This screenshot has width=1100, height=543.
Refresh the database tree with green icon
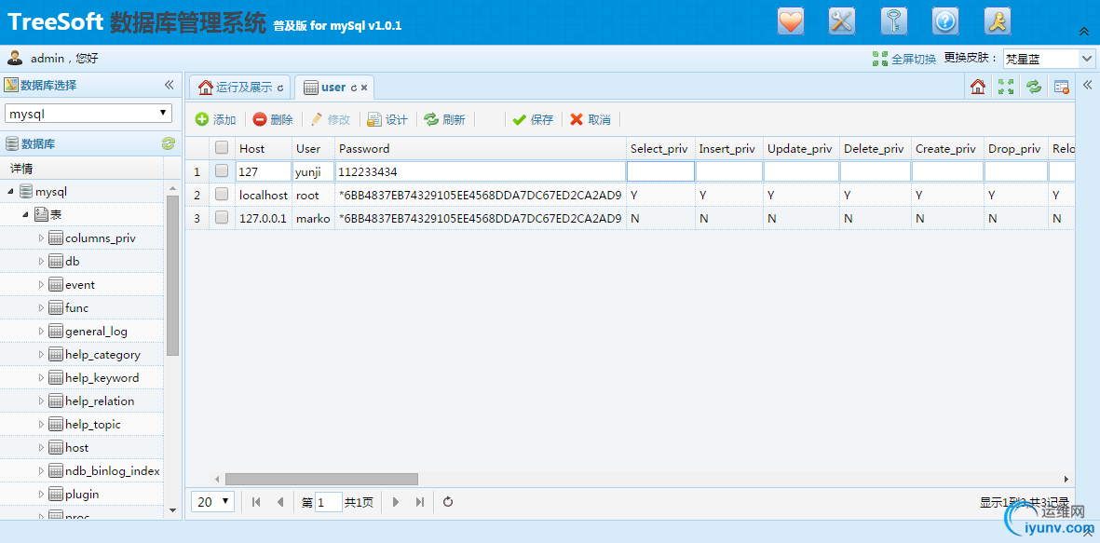pos(169,143)
